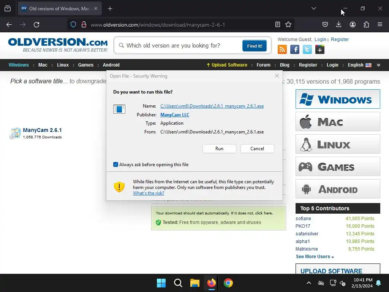The width and height of the screenshot is (389, 292).
Task: Close the Old versions of Windows tab
Action: [x=96, y=8]
